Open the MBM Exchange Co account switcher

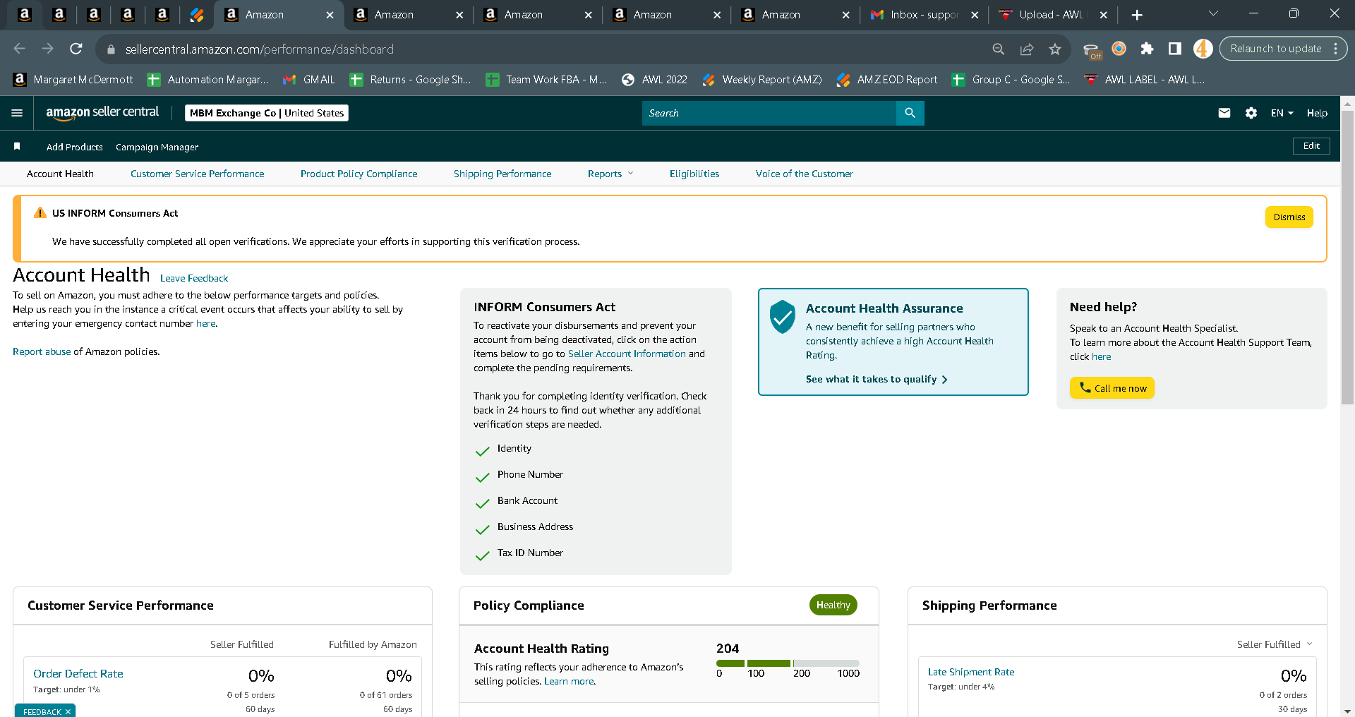tap(267, 113)
